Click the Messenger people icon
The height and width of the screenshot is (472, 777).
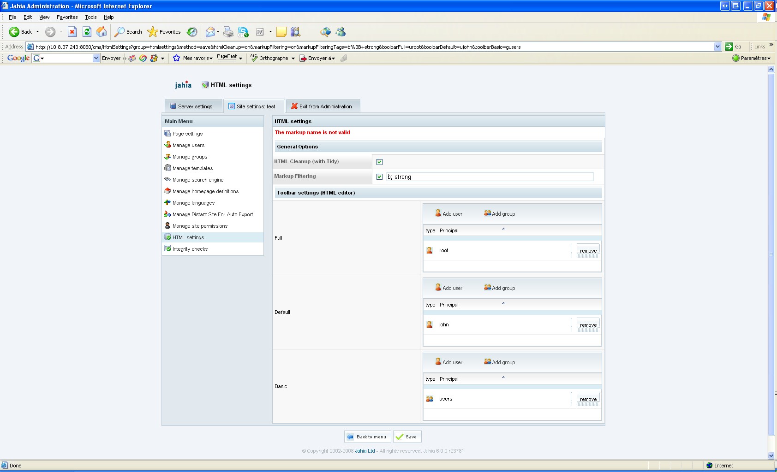click(x=341, y=32)
